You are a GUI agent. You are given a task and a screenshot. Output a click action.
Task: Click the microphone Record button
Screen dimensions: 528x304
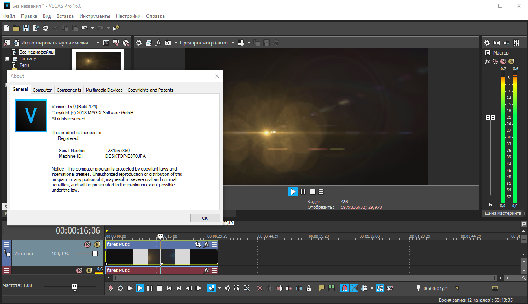[x=111, y=288]
